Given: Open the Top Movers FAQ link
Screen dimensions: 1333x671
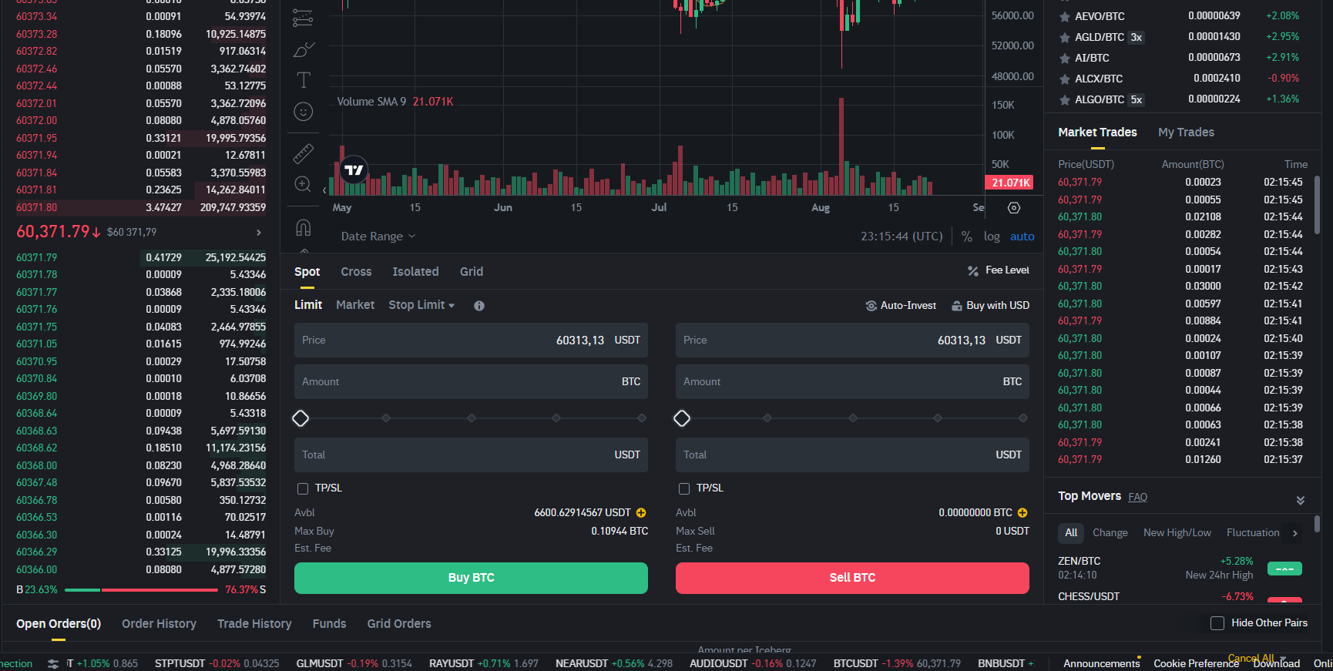Looking at the screenshot, I should click(1137, 498).
